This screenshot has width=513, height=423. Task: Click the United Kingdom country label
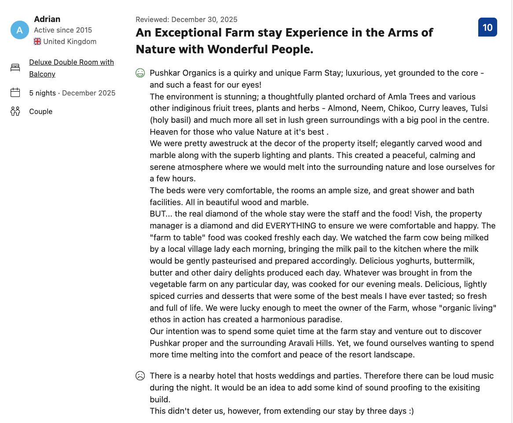coord(70,41)
